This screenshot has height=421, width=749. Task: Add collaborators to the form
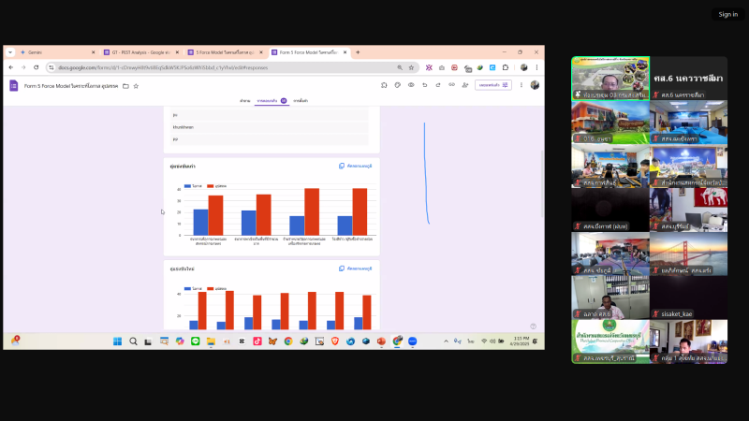click(464, 85)
